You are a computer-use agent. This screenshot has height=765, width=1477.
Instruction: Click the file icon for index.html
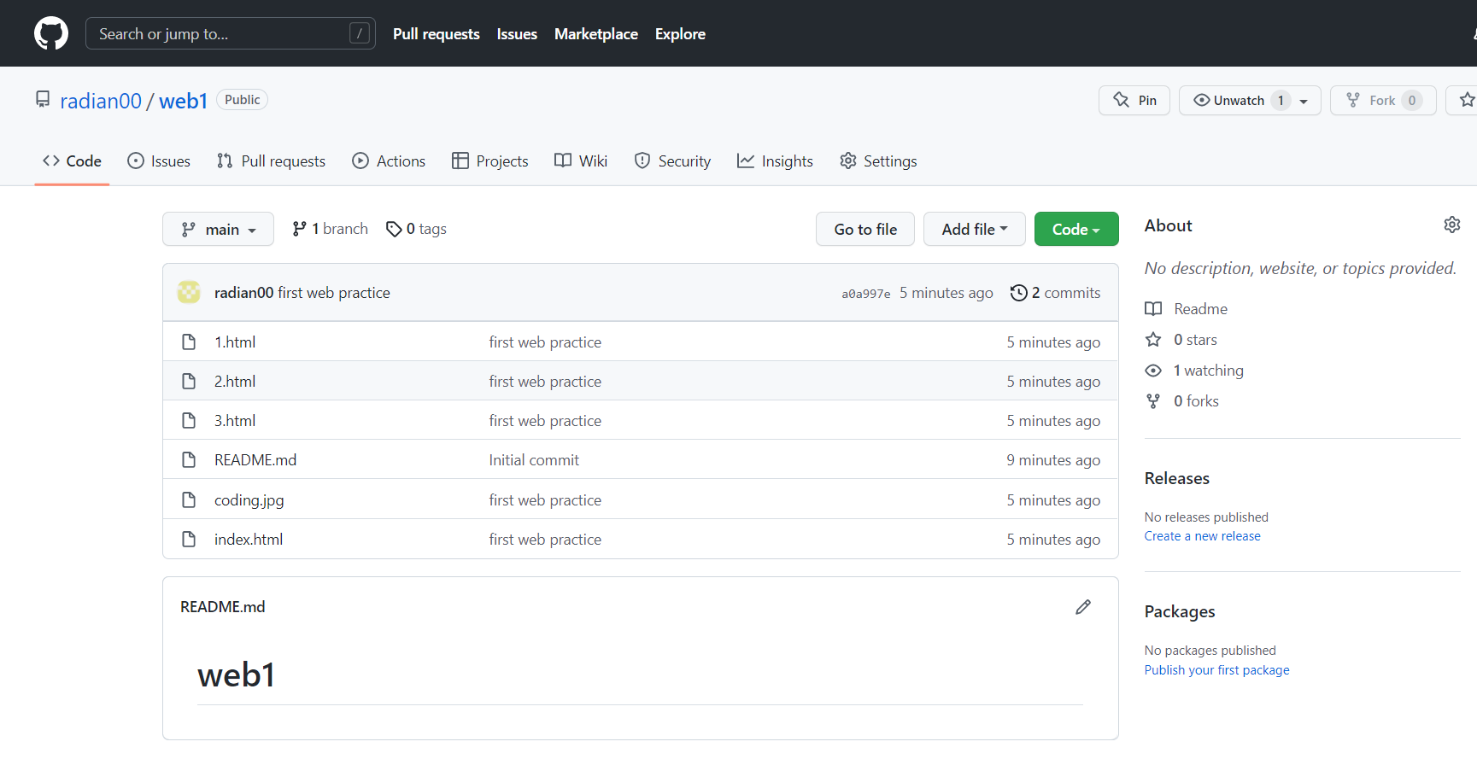(189, 539)
